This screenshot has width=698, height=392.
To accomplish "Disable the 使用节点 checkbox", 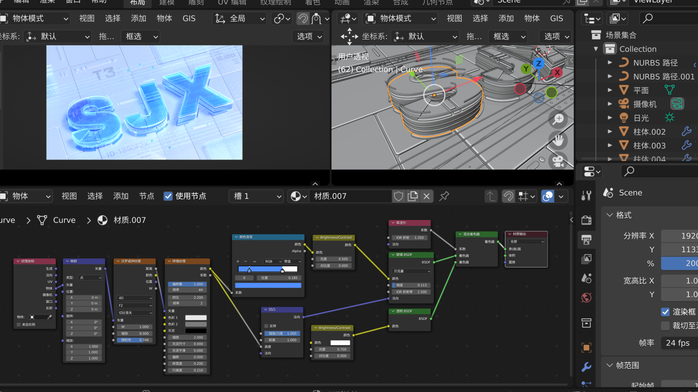I will pos(168,196).
